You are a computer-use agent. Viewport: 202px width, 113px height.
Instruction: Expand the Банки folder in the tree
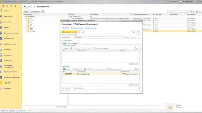click(26, 21)
